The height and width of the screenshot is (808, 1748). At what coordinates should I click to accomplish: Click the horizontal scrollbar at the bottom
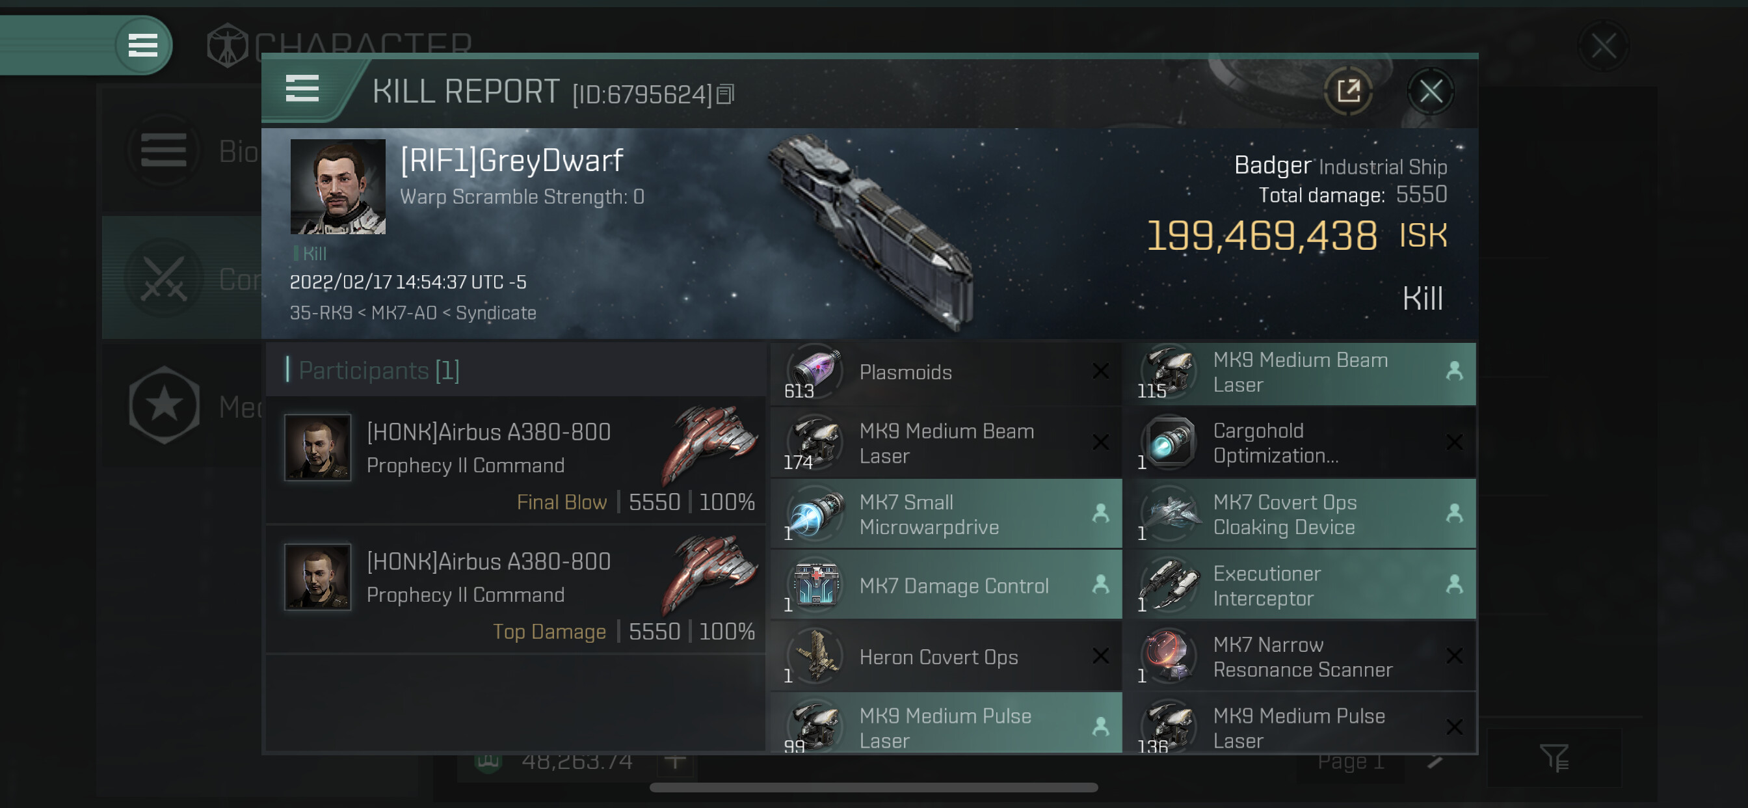(x=873, y=788)
